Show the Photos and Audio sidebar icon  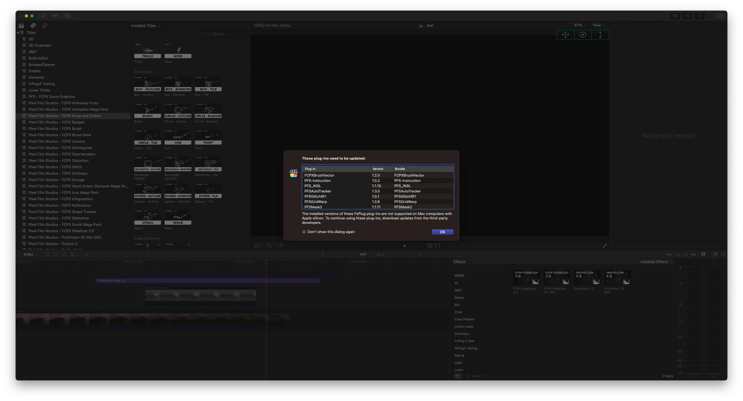tap(33, 26)
